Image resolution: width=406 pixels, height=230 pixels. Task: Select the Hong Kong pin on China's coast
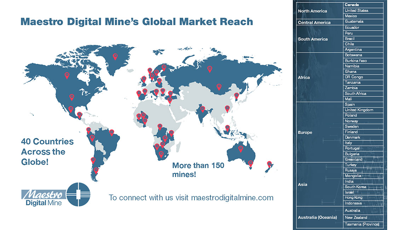(227, 109)
